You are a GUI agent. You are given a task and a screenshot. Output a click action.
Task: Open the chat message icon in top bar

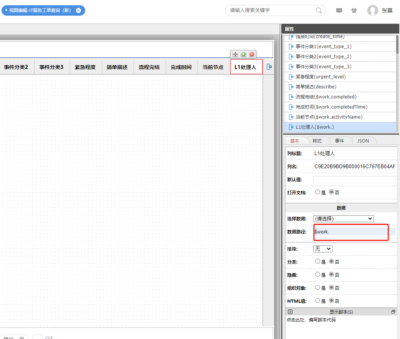(339, 10)
